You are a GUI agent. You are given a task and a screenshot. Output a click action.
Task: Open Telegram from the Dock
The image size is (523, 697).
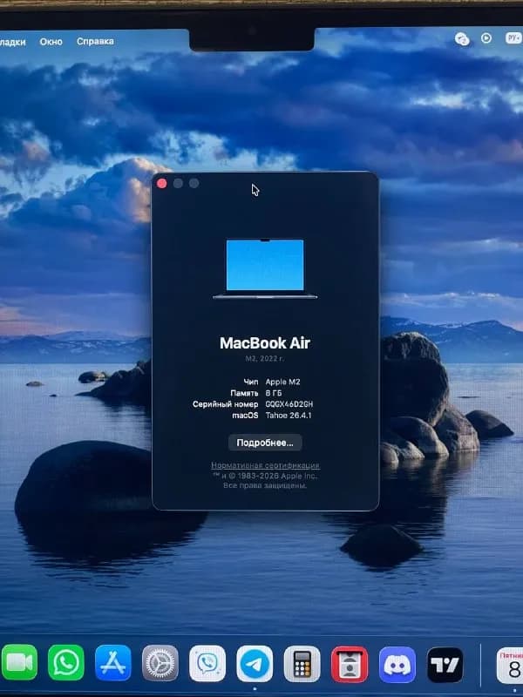255,664
